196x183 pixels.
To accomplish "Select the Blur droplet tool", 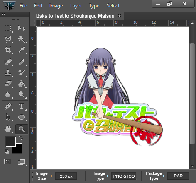I will point(7,94).
